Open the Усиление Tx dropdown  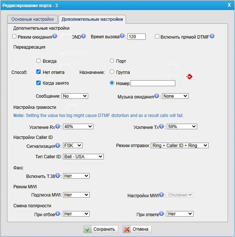pyautogui.click(x=182, y=127)
